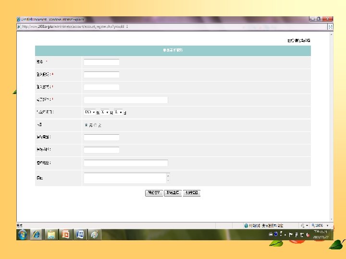Click the blue round help tray icon
The image size is (346, 259).
(x=276, y=234)
